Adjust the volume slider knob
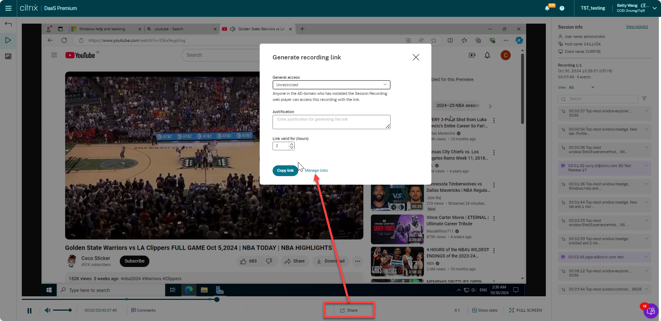661x321 pixels. point(70,310)
